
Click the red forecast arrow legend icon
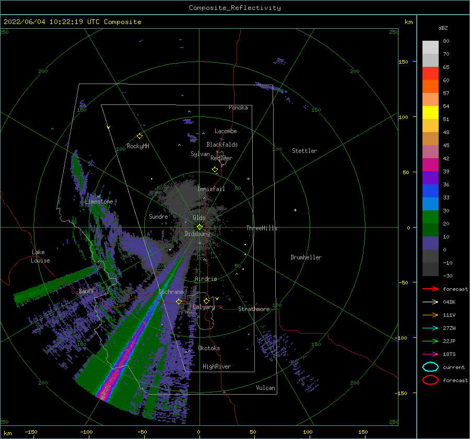430,289
